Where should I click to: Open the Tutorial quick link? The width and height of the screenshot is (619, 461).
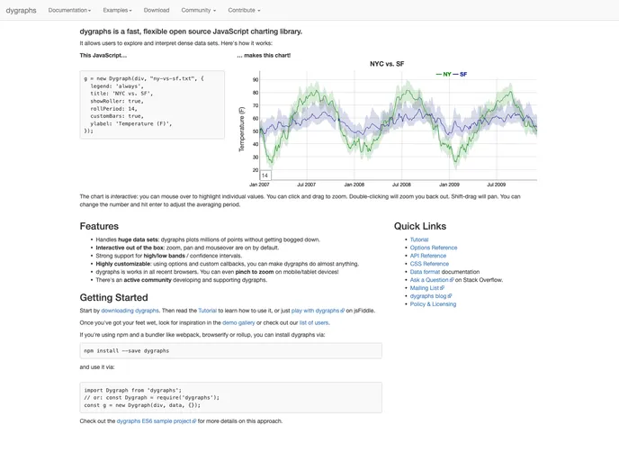pyautogui.click(x=419, y=240)
